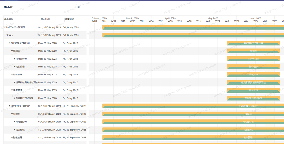Collapse the 20230628车型项目 root task
The width and height of the screenshot is (284, 144).
[5, 27]
